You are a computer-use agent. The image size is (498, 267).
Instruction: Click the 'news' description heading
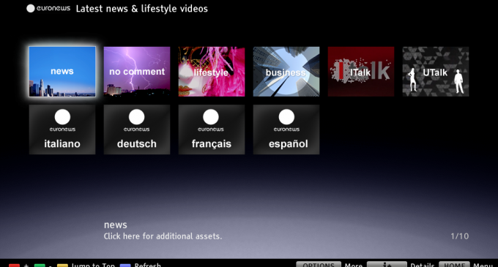pyautogui.click(x=115, y=225)
